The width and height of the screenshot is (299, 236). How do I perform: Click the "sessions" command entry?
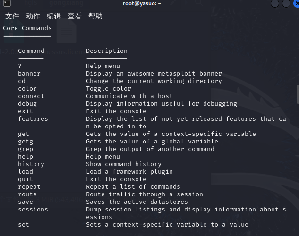pyautogui.click(x=33, y=210)
